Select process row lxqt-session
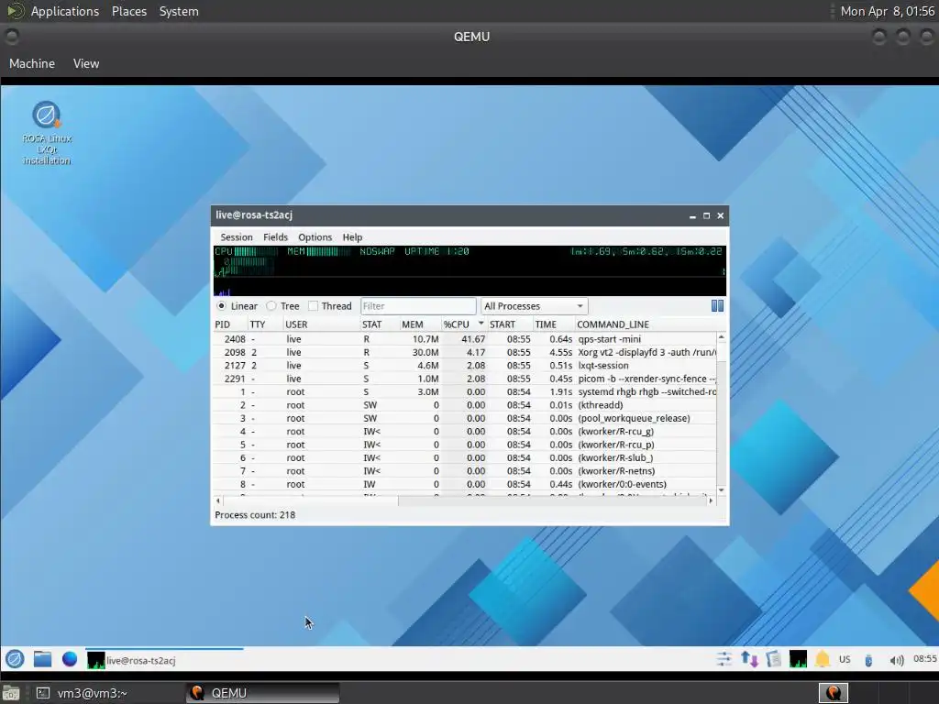 coord(465,365)
